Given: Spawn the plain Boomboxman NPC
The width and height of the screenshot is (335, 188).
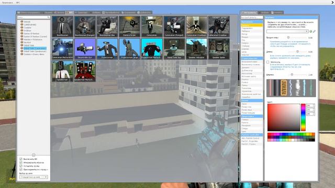Looking at the screenshot, I should (62, 27).
